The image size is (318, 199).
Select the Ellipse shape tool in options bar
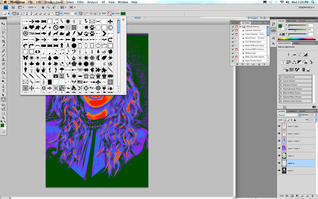click(x=44, y=14)
